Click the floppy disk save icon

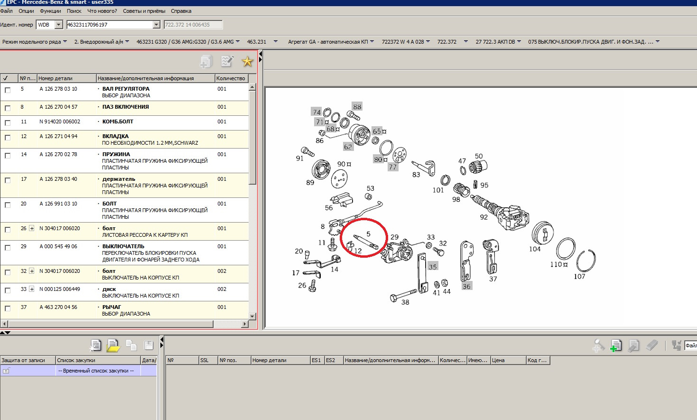click(149, 345)
